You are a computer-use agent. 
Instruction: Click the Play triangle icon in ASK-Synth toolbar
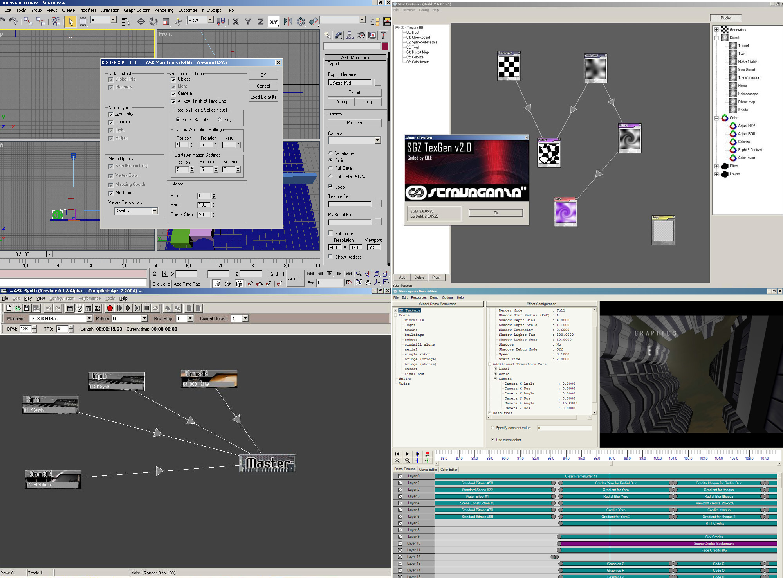(x=128, y=308)
